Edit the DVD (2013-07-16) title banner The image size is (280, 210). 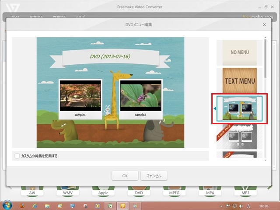click(x=110, y=56)
